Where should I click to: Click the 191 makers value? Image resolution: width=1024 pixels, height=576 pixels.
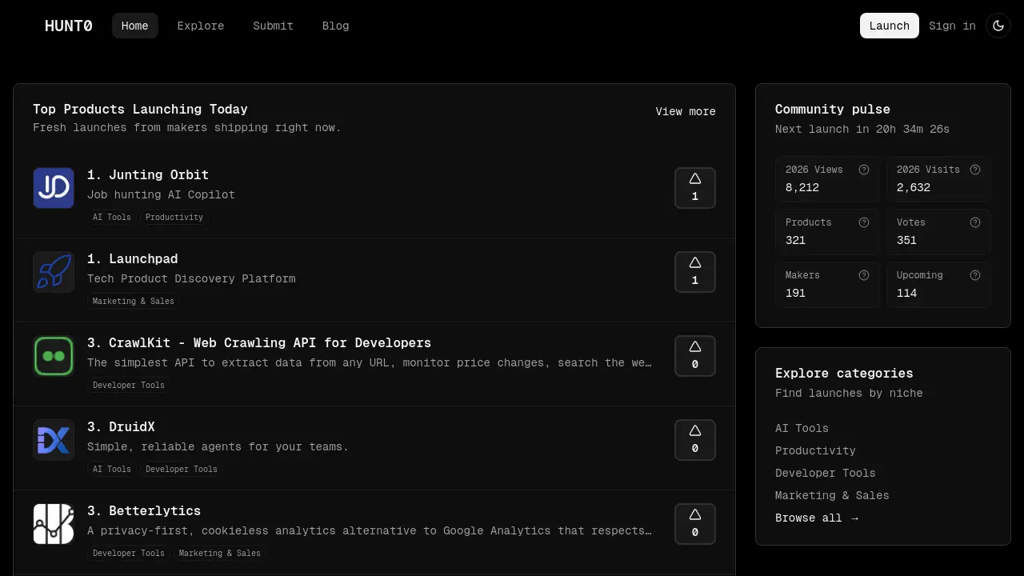[x=795, y=293]
